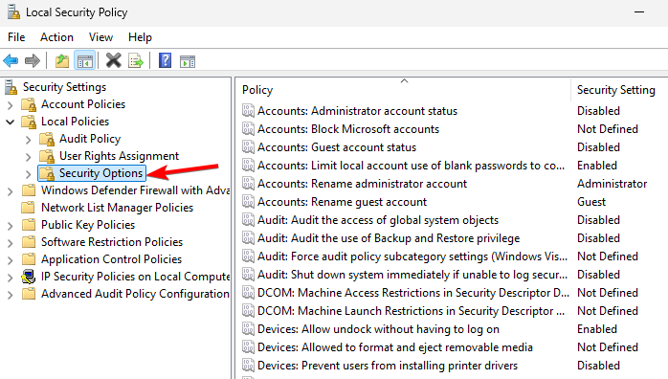Open the View menu
This screenshot has height=379, width=668.
click(100, 37)
